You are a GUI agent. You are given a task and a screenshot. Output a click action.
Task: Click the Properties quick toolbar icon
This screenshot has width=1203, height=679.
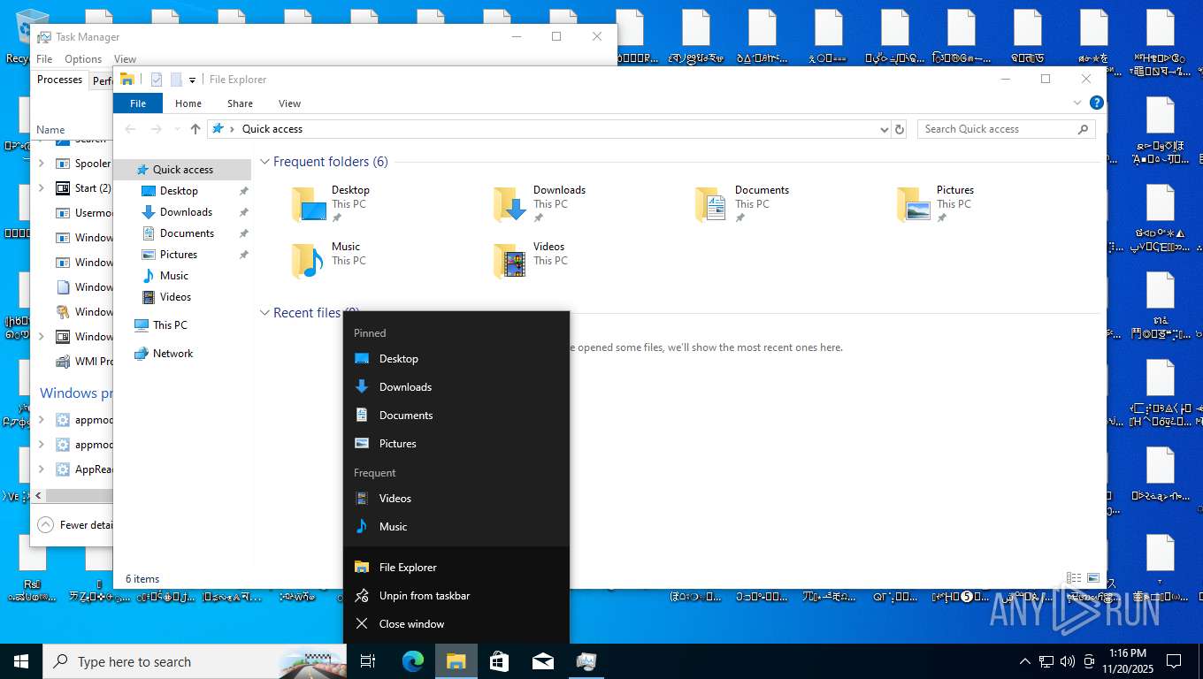pos(157,80)
